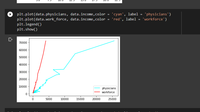The width and height of the screenshot is (200, 112).
Task: Click the 'workforce' legend entry in chart
Action: tap(104, 92)
